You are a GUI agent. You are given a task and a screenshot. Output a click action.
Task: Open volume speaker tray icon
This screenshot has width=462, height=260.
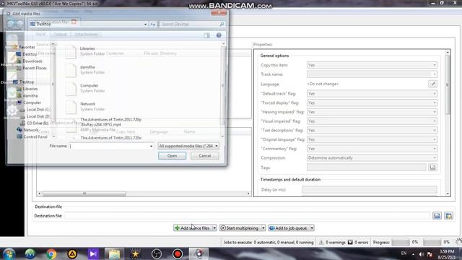(422, 254)
